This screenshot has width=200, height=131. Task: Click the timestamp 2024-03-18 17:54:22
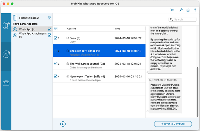128,38
